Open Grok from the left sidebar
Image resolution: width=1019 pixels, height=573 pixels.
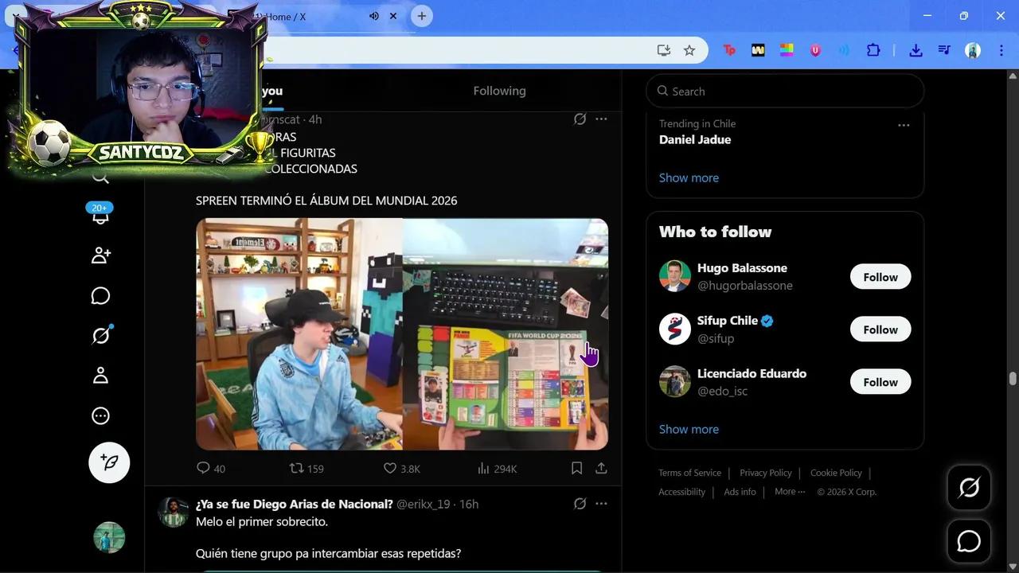pos(100,336)
